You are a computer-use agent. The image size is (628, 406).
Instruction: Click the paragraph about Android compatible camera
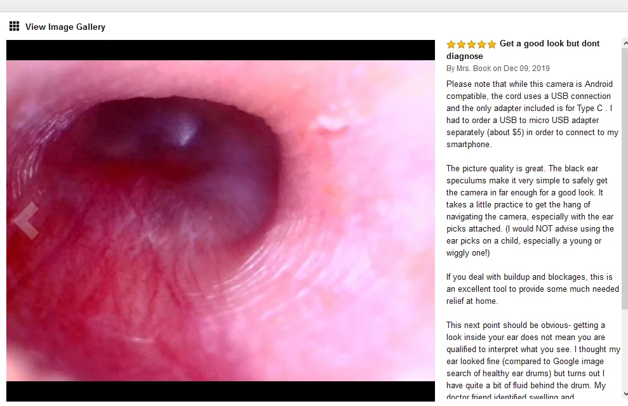[x=532, y=114]
